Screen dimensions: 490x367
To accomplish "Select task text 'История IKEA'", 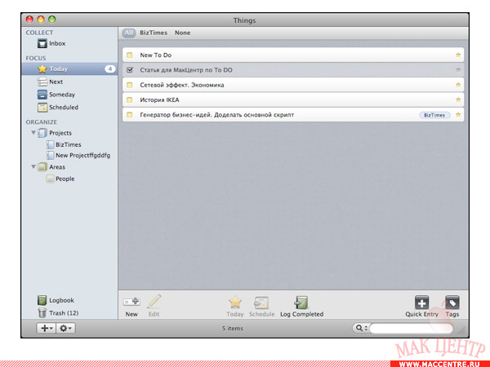I will click(x=159, y=99).
